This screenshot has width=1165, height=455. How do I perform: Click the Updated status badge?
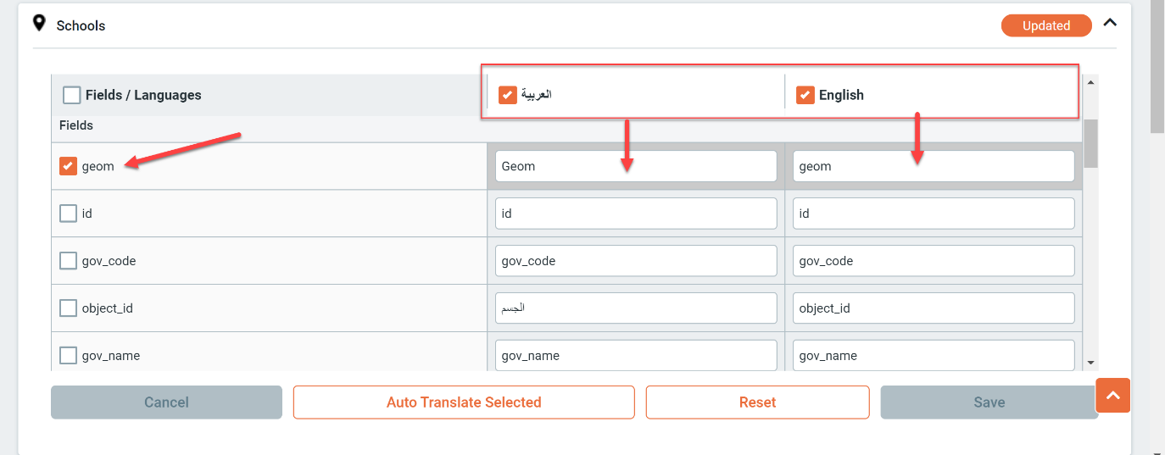click(1046, 25)
